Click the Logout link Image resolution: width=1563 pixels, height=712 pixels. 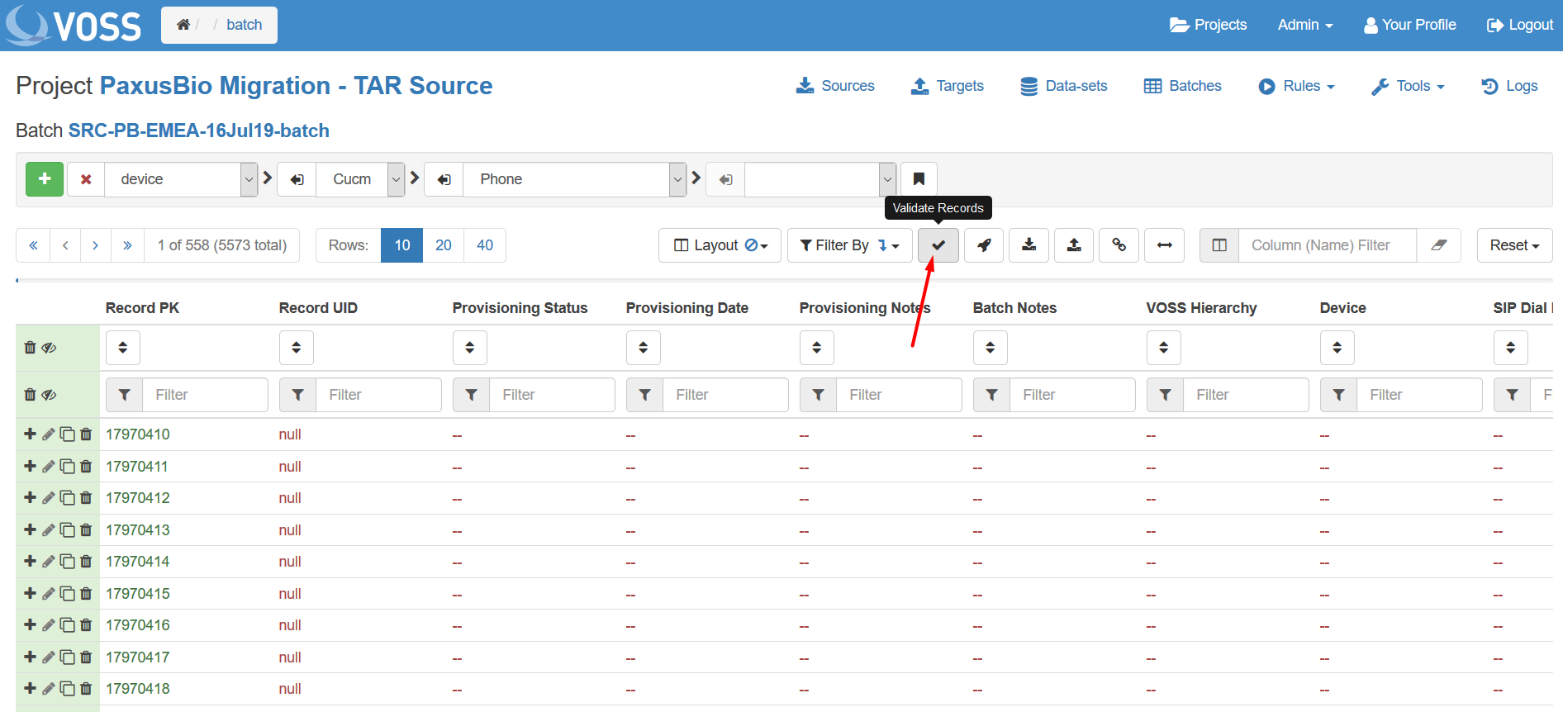pos(1520,25)
